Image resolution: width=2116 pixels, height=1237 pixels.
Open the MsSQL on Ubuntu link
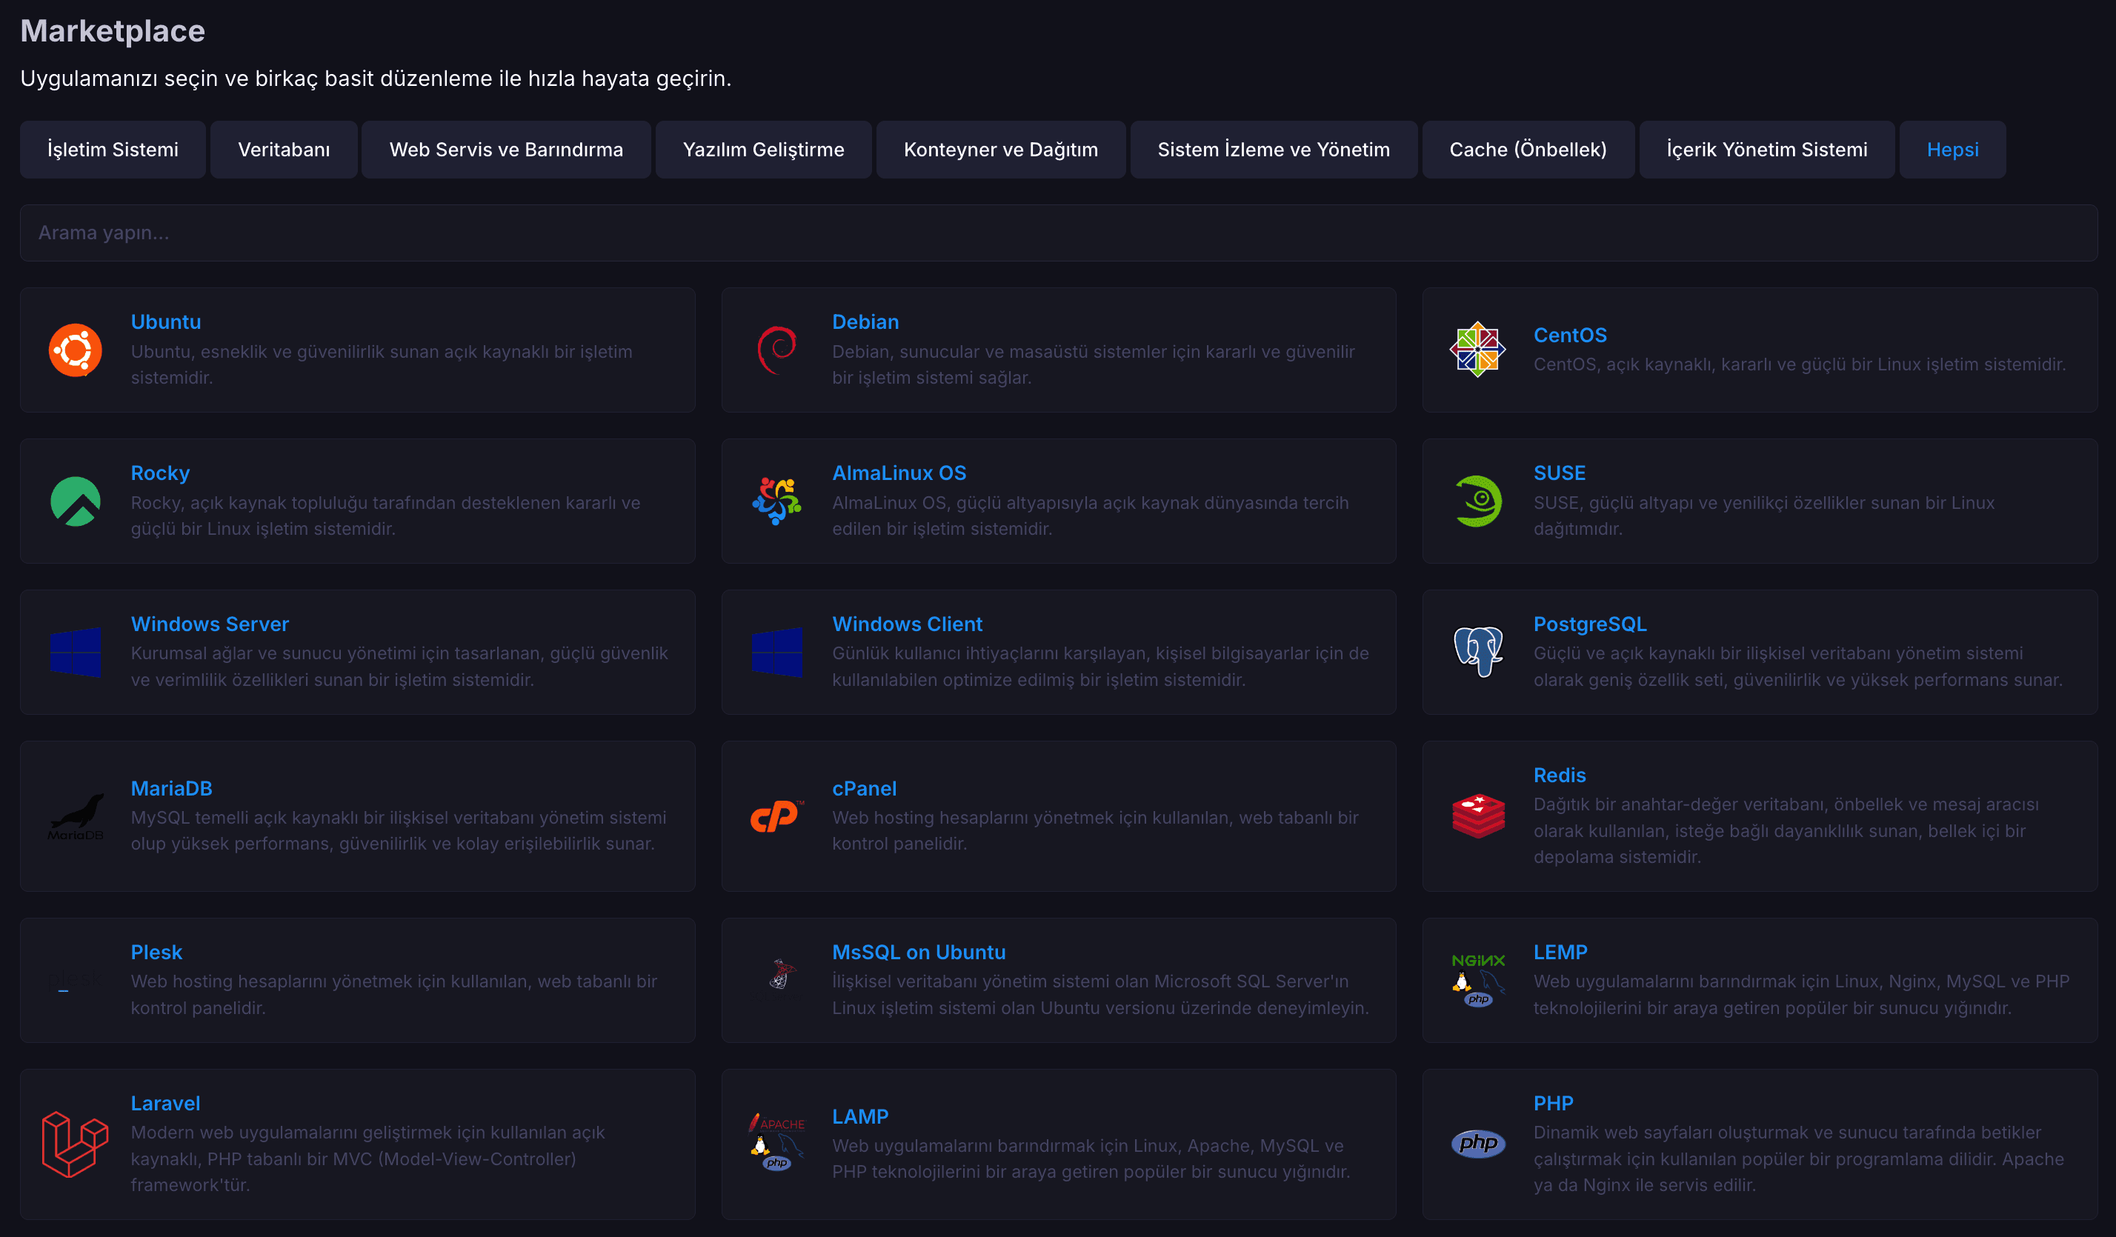pyautogui.click(x=919, y=952)
